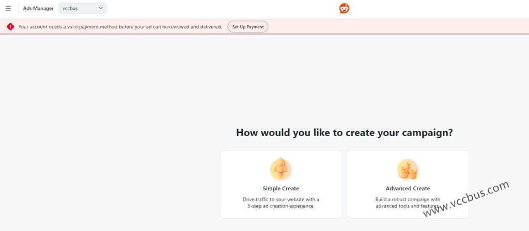Click empty space in Simple Create card
This screenshot has height=231, width=529.
pos(238,165)
